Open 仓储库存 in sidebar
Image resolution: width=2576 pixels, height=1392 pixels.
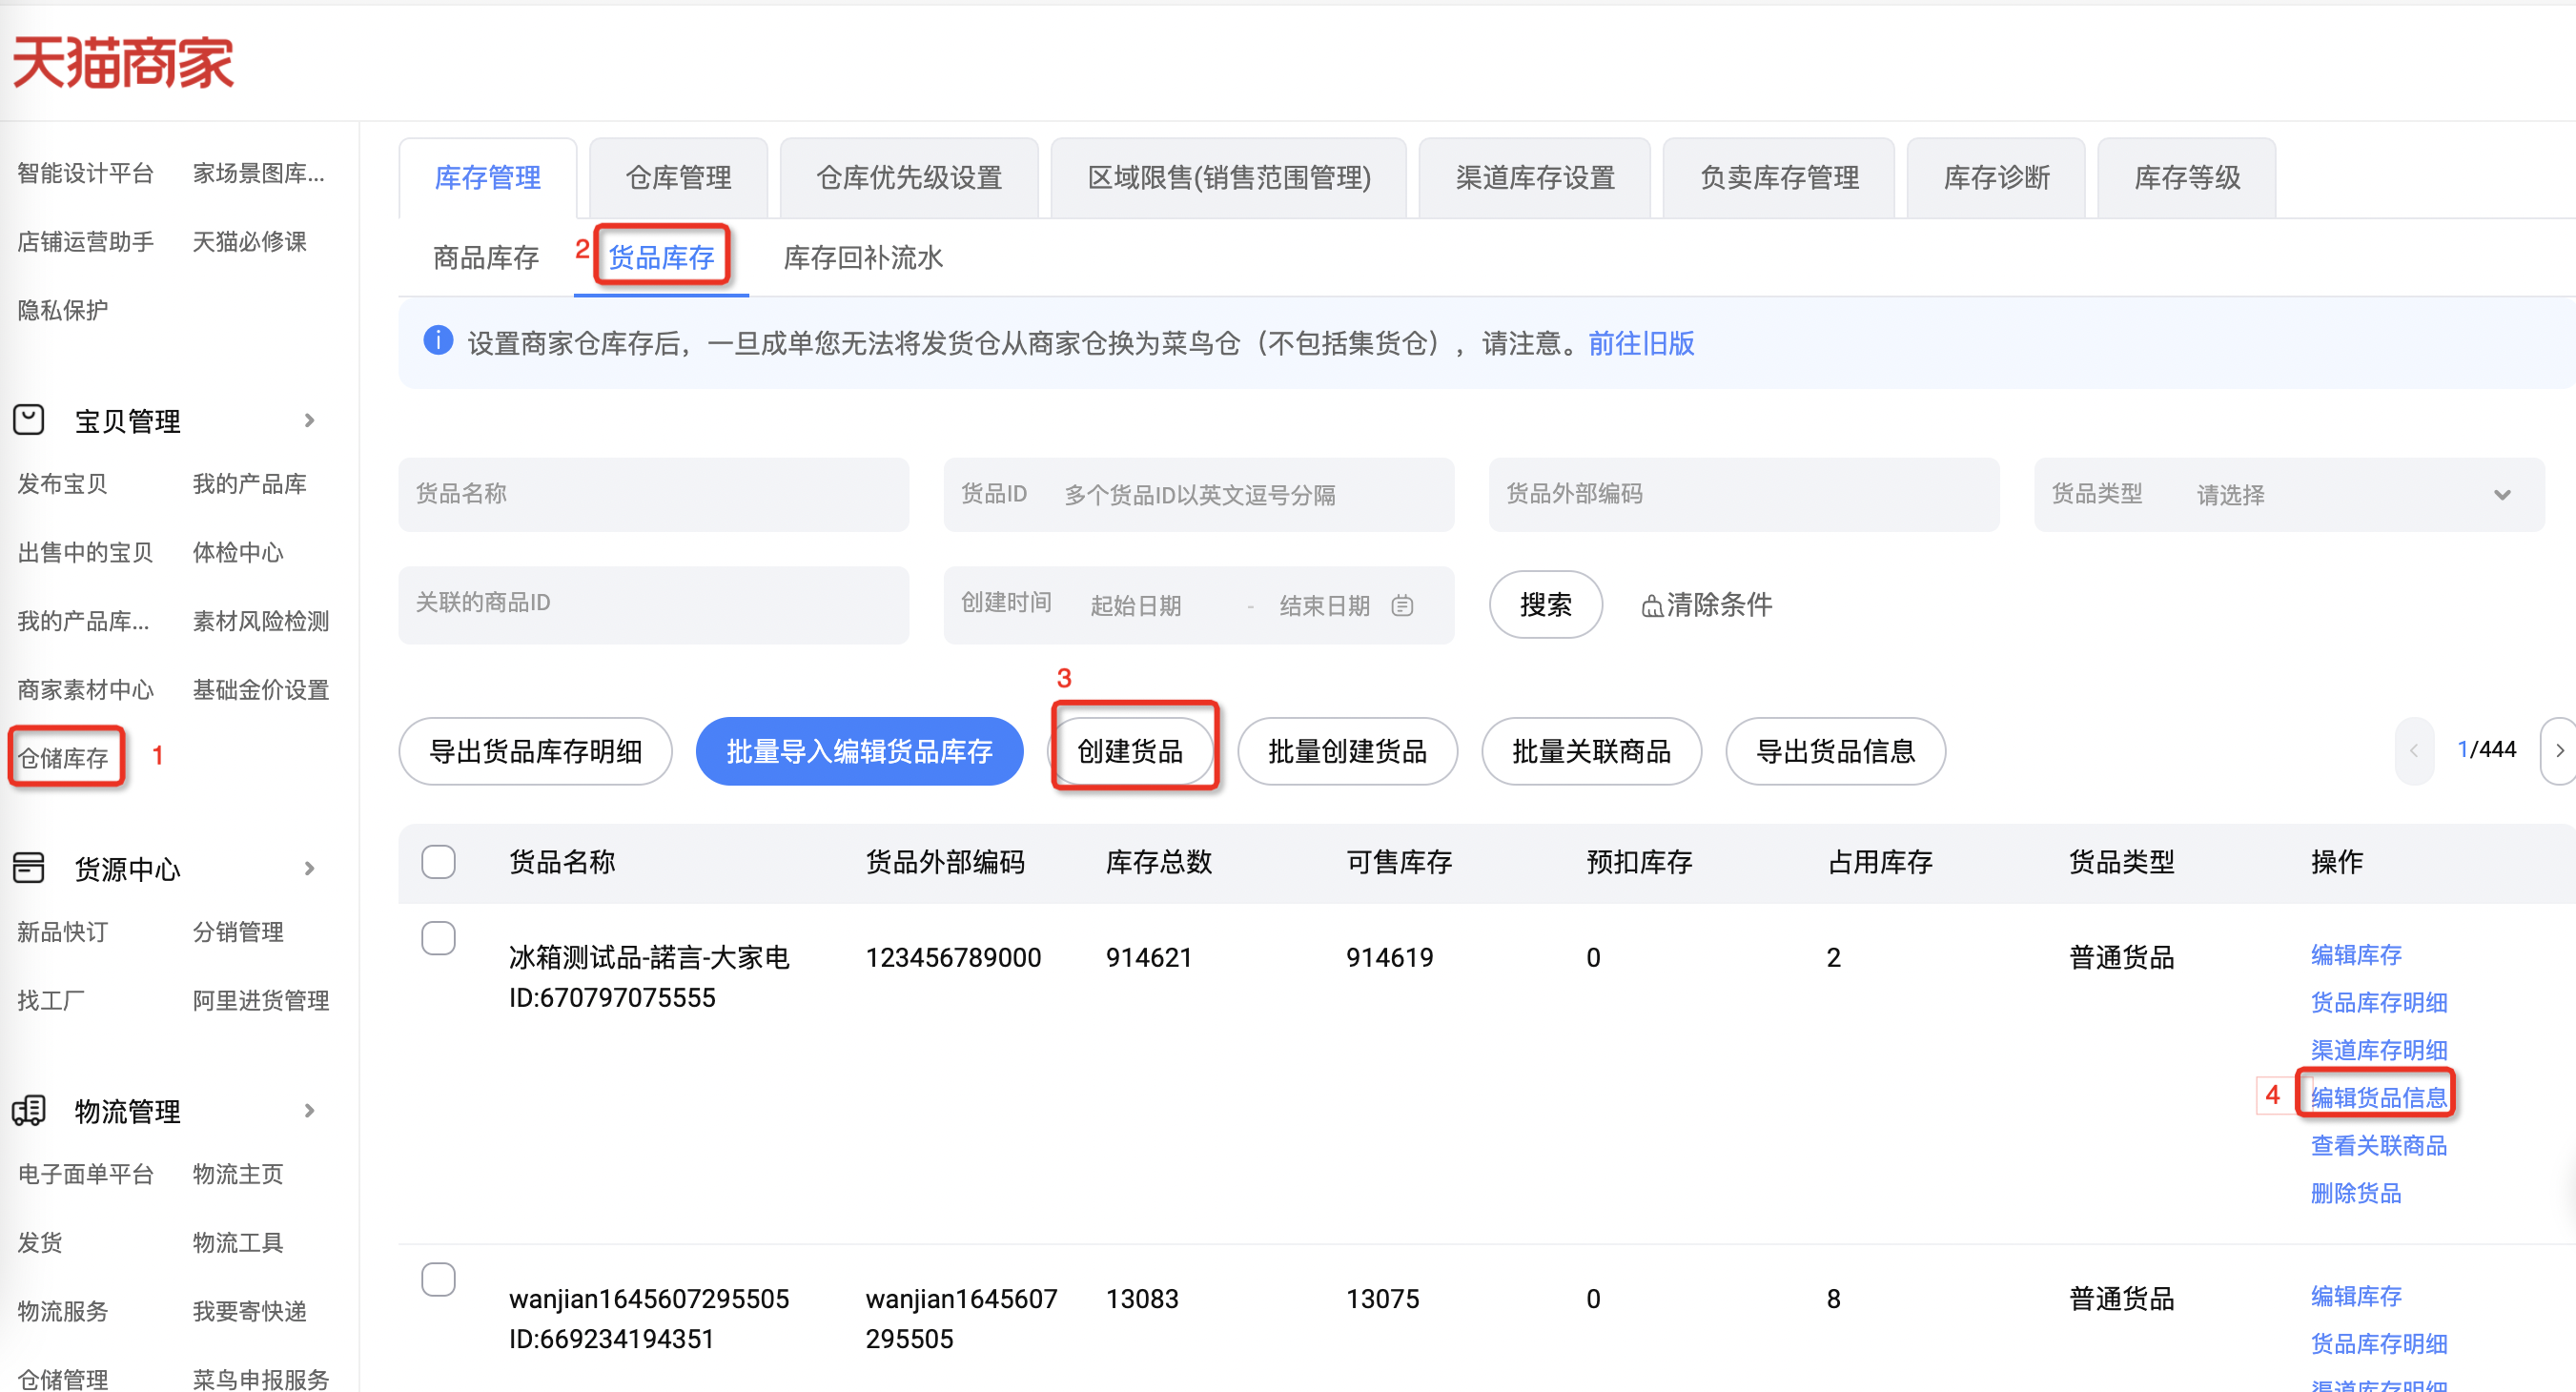point(64,758)
